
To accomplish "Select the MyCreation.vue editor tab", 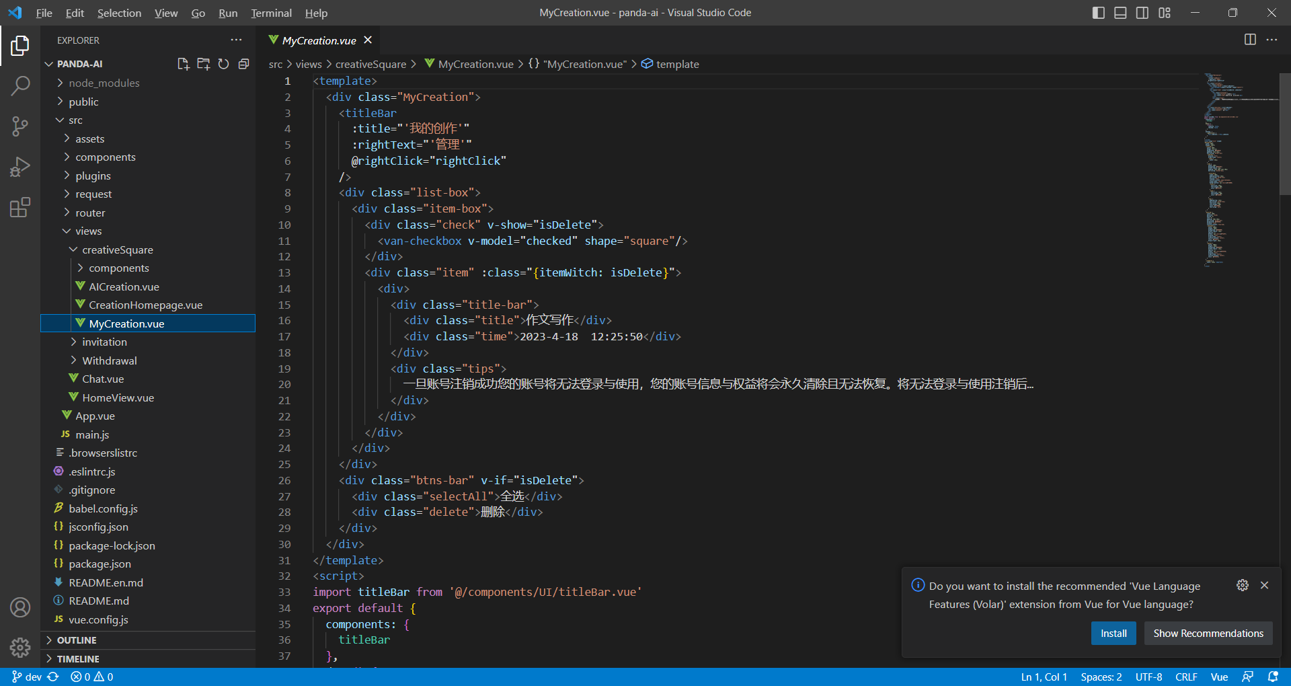I will coord(319,40).
